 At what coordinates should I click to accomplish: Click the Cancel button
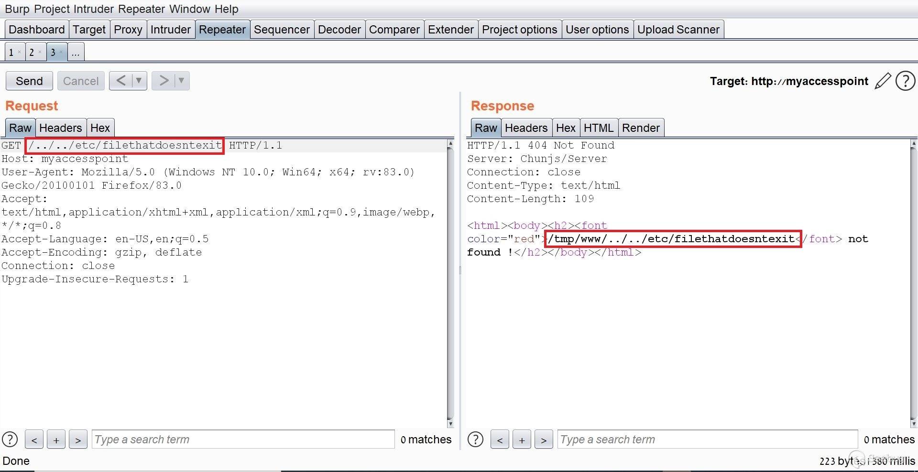tap(81, 81)
